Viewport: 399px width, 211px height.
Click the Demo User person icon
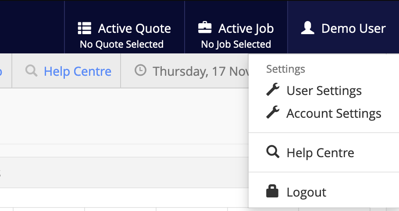coord(308,28)
